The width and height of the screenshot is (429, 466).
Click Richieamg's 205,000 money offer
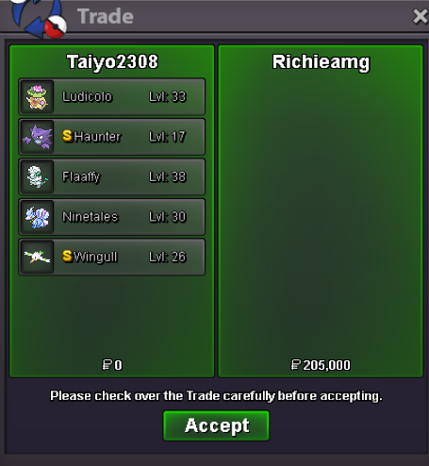[321, 365]
